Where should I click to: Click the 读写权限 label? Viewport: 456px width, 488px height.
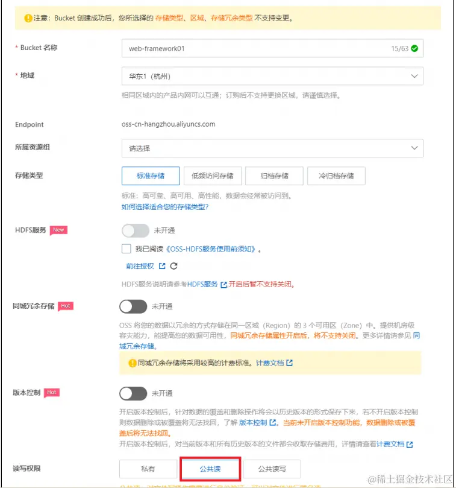(x=27, y=468)
